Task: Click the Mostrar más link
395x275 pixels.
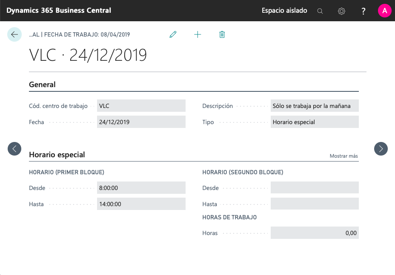Action: (x=343, y=156)
